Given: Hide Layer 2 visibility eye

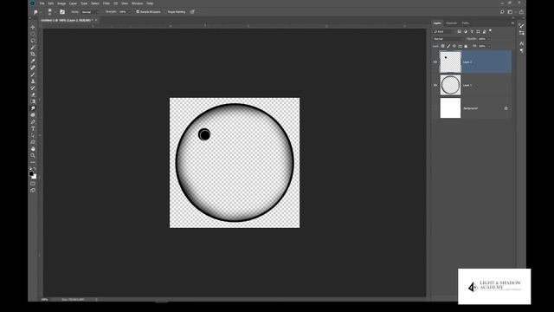Looking at the screenshot, I should tap(435, 62).
